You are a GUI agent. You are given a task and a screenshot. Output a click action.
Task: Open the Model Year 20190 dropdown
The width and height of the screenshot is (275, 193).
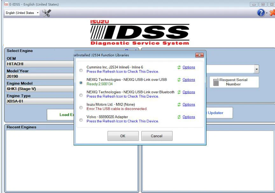40,76
